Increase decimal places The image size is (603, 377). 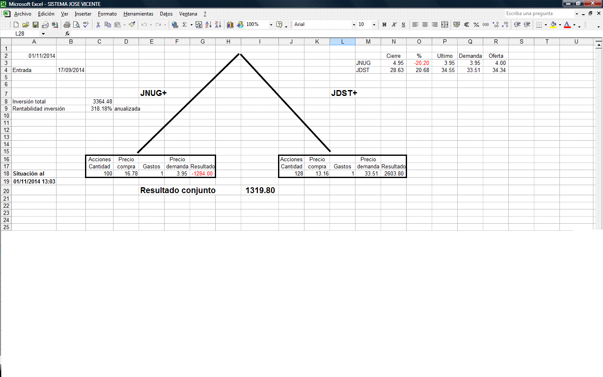496,25
